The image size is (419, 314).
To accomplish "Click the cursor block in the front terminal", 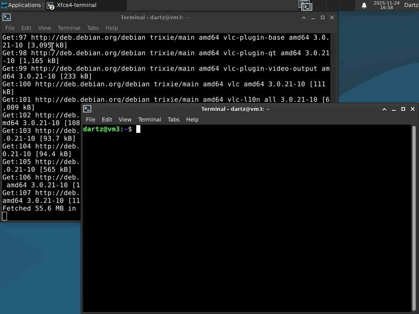I will click(x=138, y=129).
